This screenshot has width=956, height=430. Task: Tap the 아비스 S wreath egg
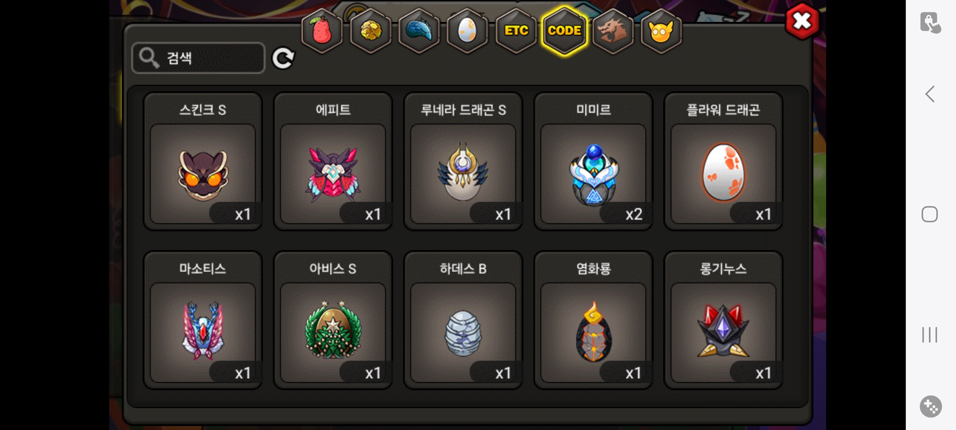pos(333,320)
